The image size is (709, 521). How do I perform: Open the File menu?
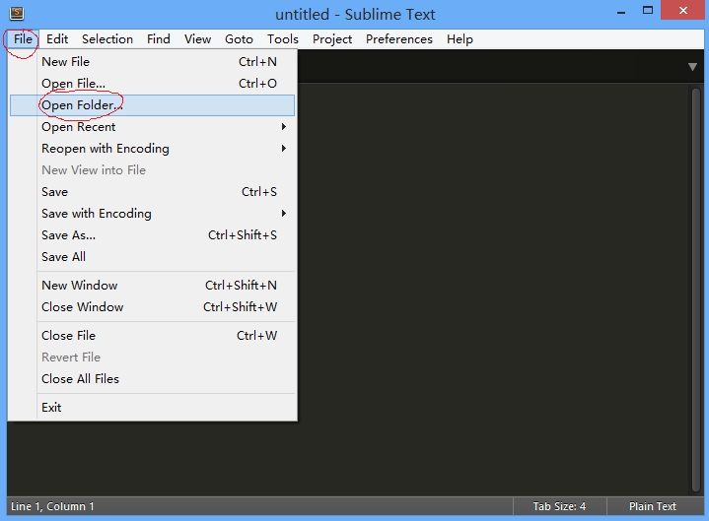(23, 39)
